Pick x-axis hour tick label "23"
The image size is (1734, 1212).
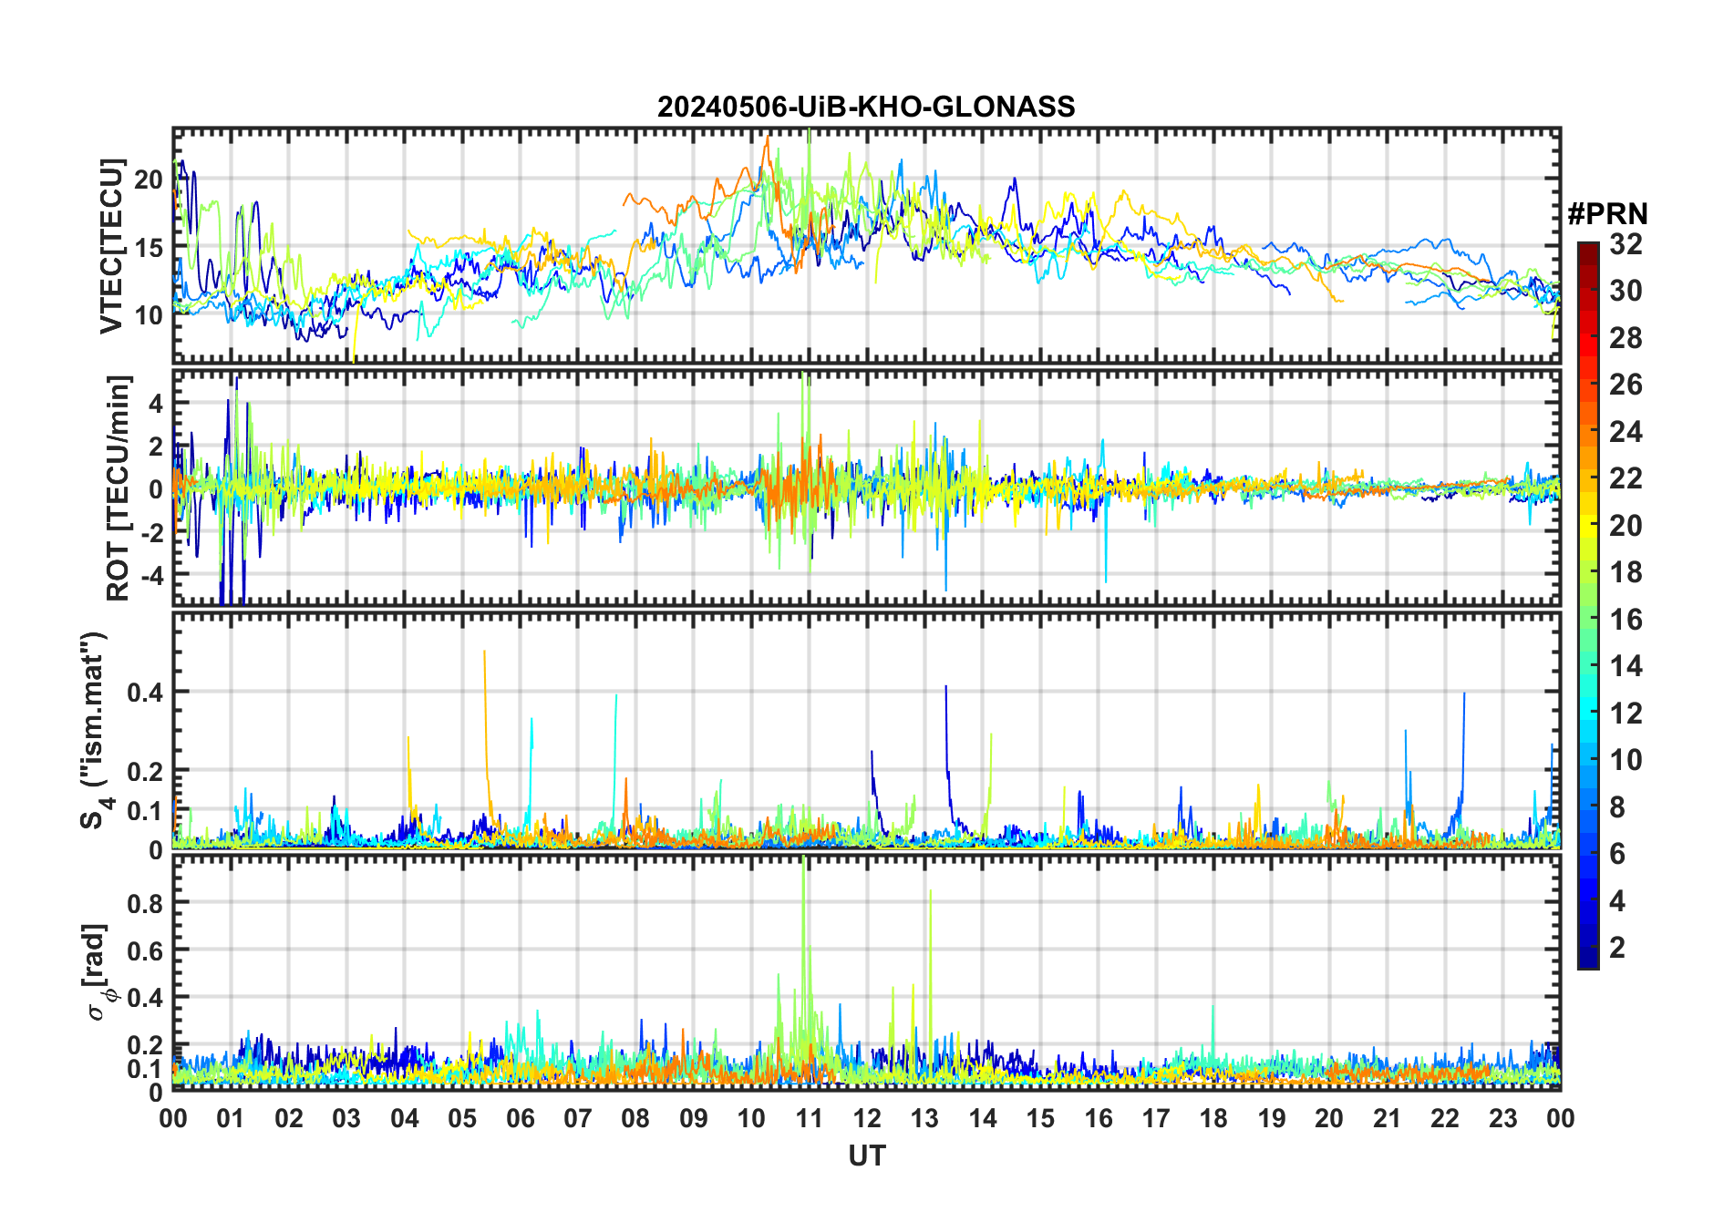click(x=1502, y=1118)
